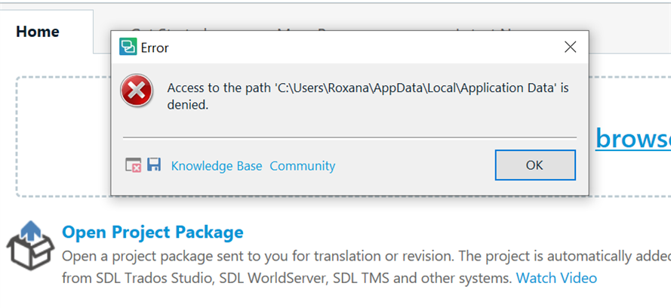Select the access denied error message text
The height and width of the screenshot is (308, 671).
click(x=368, y=97)
